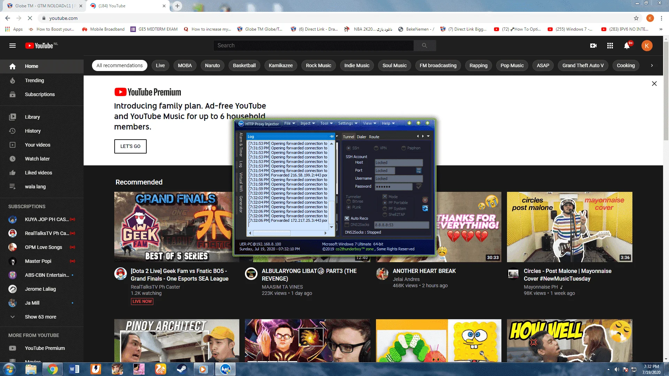The width and height of the screenshot is (669, 376).
Task: Open the Circles - Post Malone video title
Action: pyautogui.click(x=568, y=275)
